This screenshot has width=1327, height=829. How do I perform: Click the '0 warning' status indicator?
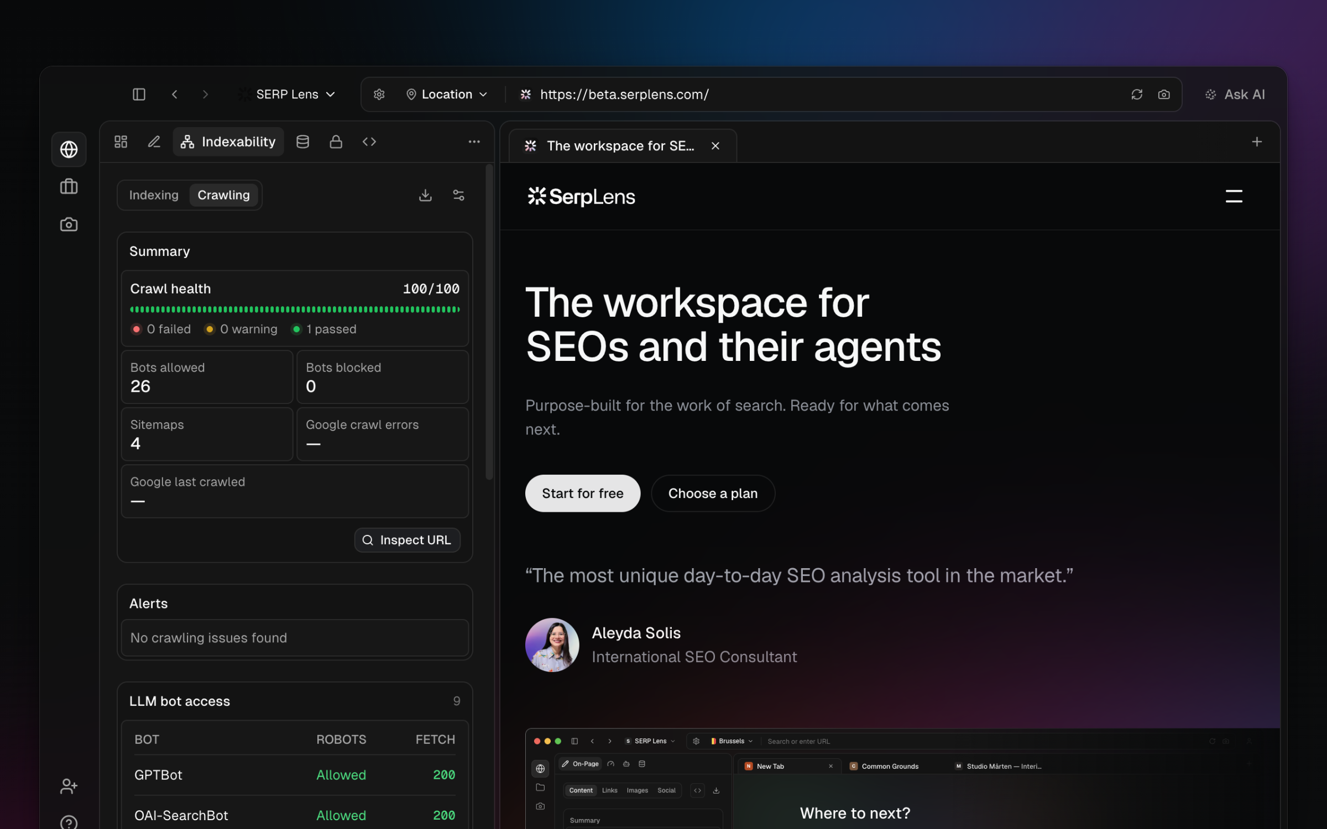tap(241, 329)
